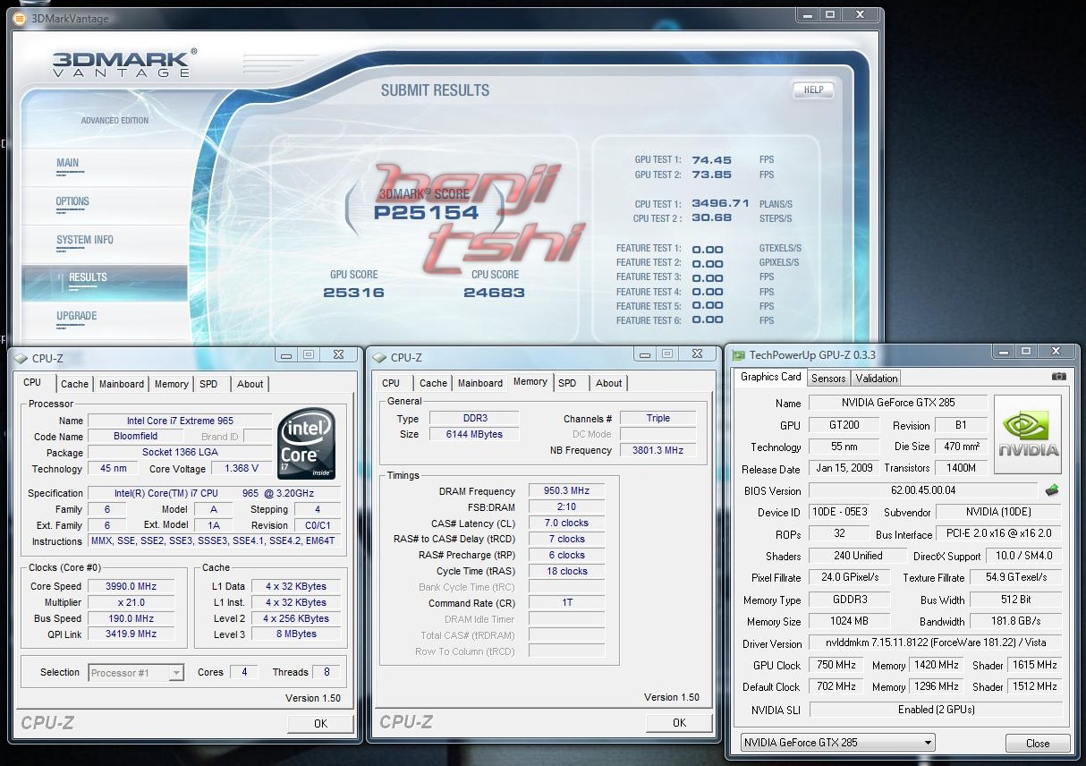Click the BIOS save chip icon in GPU-Z
Viewport: 1086px width, 766px height.
click(x=1052, y=489)
